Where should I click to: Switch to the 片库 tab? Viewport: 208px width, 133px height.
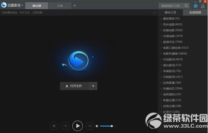(60, 6)
